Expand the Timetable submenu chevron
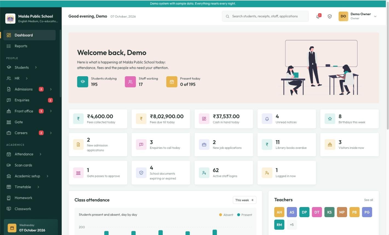The width and height of the screenshot is (389, 235). click(38, 187)
